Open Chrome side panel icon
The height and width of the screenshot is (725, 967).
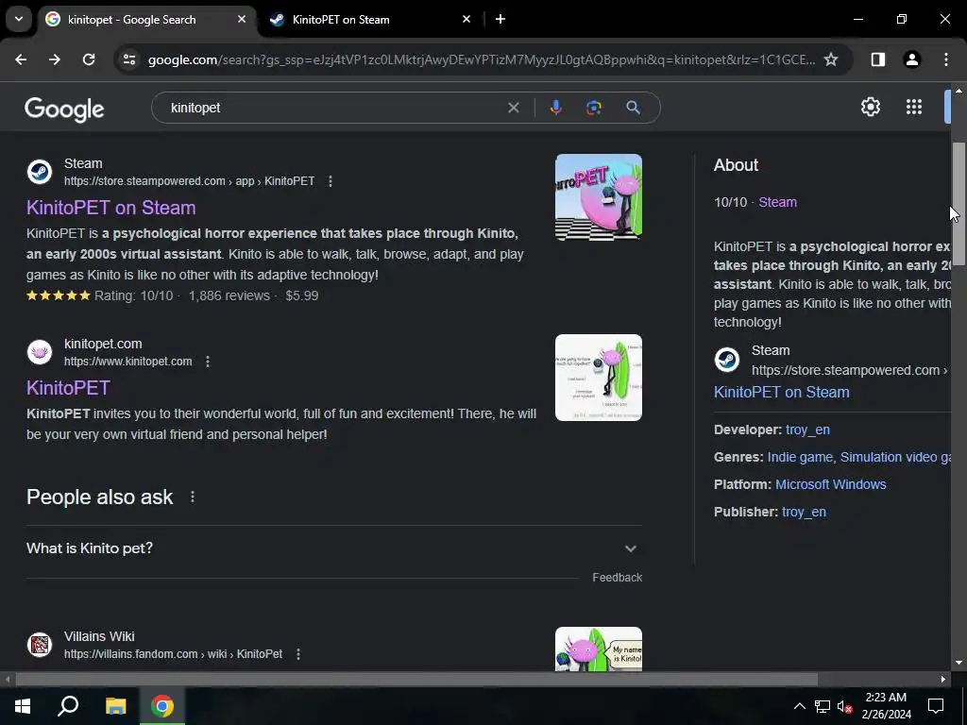[x=877, y=59]
